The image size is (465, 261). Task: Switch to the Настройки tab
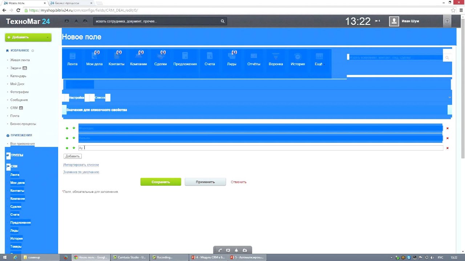pyautogui.click(x=76, y=98)
